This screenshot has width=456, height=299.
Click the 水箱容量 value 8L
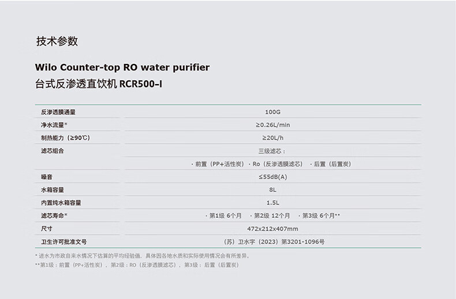click(272, 190)
